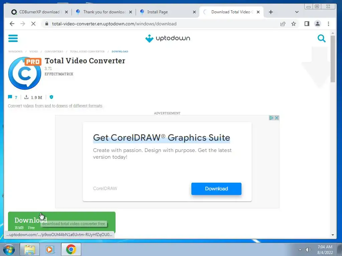Open the Chrome profile avatar
Image resolution: width=342 pixels, height=256 pixels.
point(318,24)
